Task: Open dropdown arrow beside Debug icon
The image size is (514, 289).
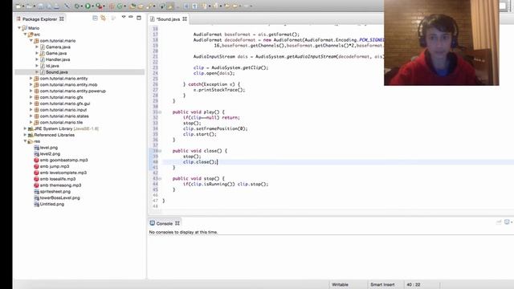Action: coord(82,6)
